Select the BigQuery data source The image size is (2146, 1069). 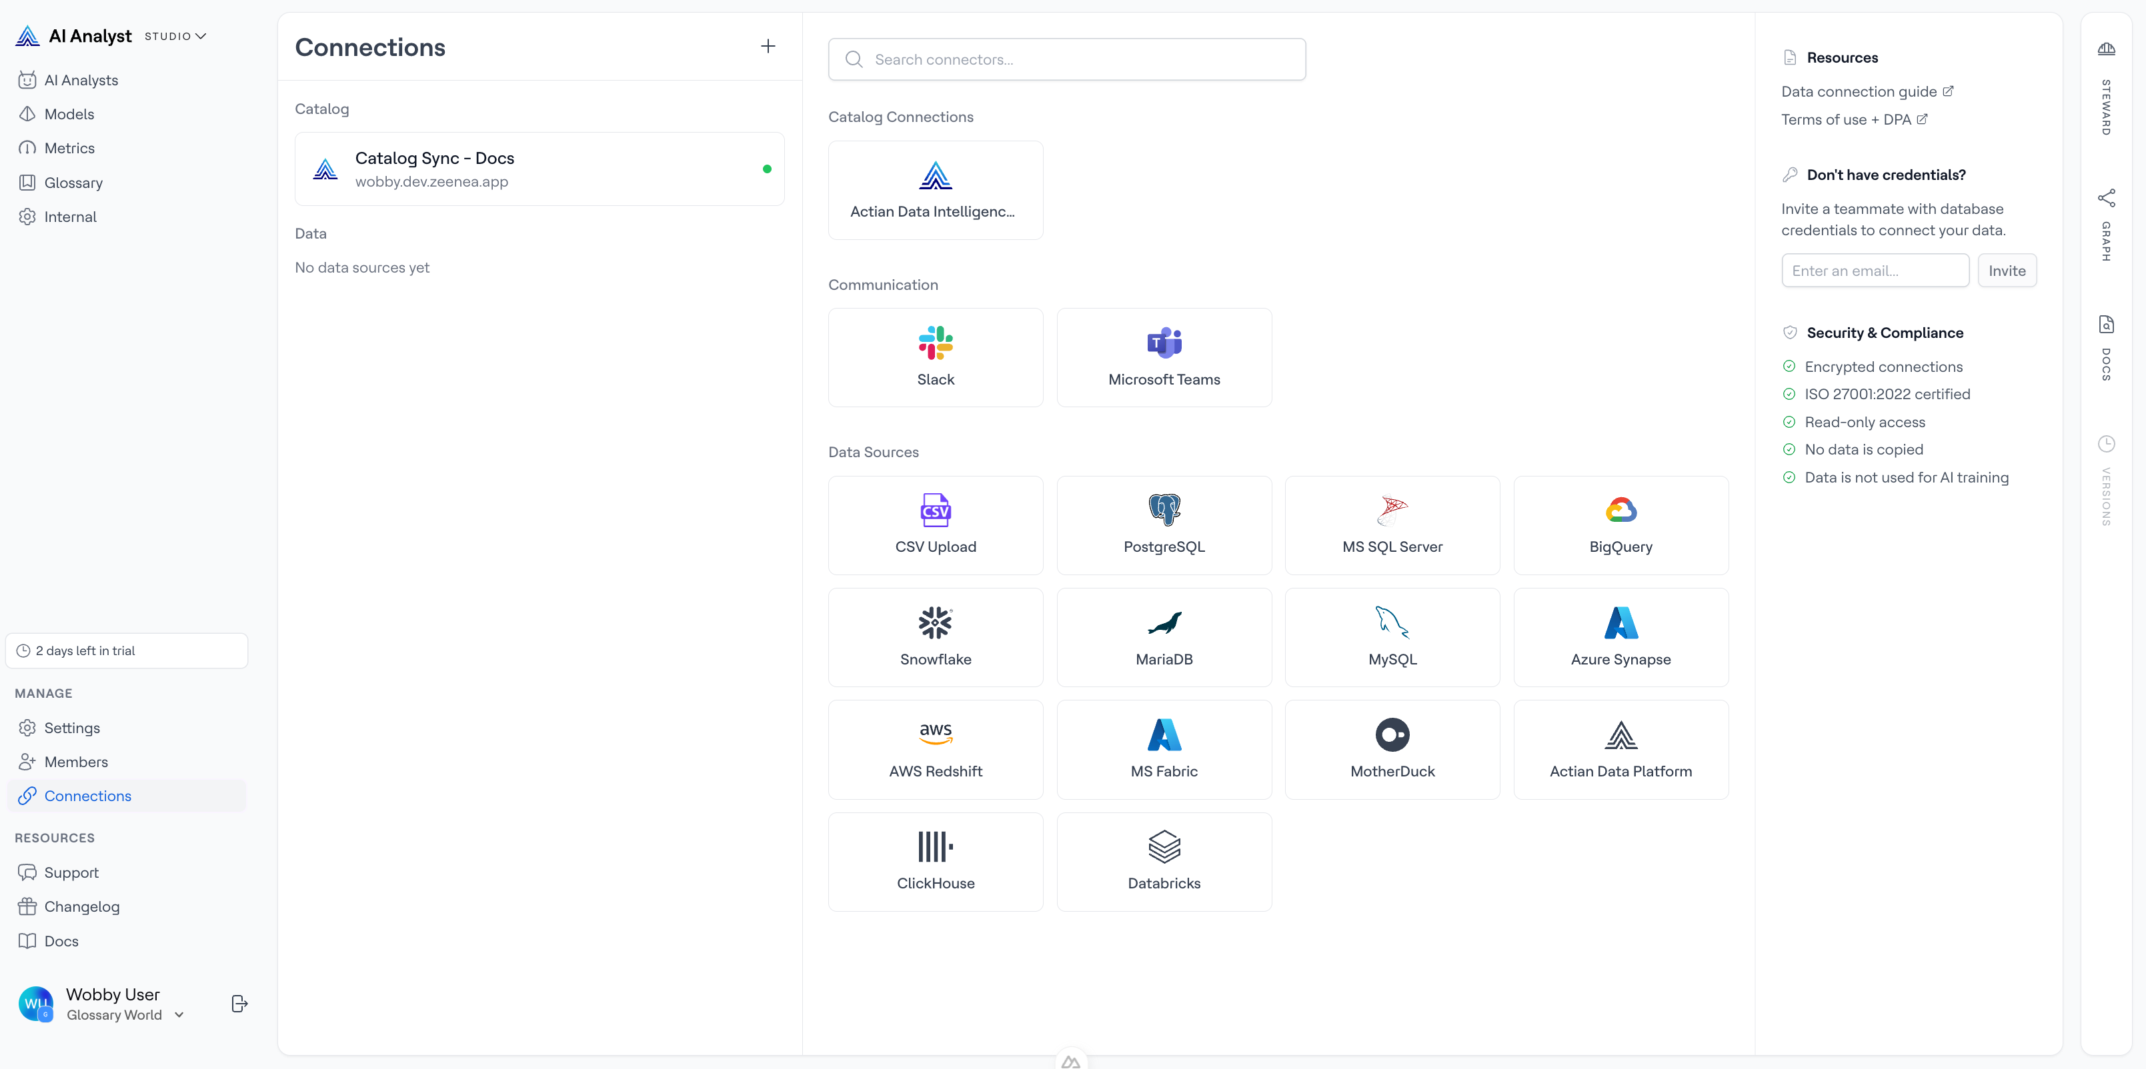tap(1621, 525)
